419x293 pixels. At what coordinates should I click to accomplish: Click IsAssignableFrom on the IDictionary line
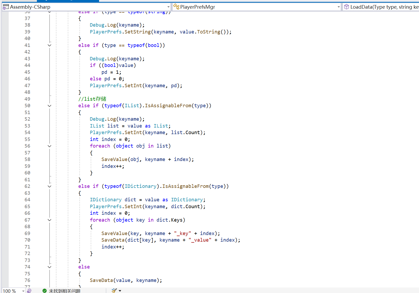pyautogui.click(x=186, y=186)
